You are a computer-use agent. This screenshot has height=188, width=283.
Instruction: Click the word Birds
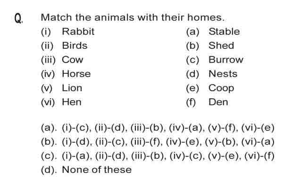click(75, 46)
